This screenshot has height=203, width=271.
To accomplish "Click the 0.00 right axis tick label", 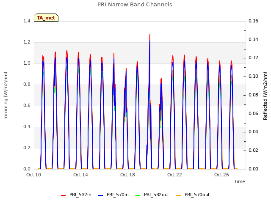I will pyautogui.click(x=253, y=169).
